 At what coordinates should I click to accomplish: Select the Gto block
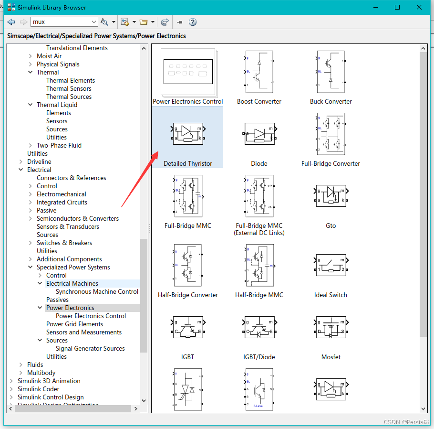(x=331, y=206)
